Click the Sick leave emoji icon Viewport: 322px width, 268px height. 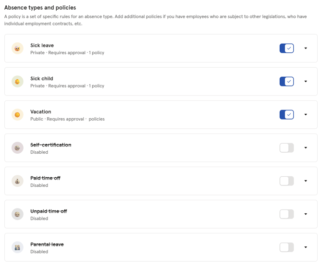[18, 49]
